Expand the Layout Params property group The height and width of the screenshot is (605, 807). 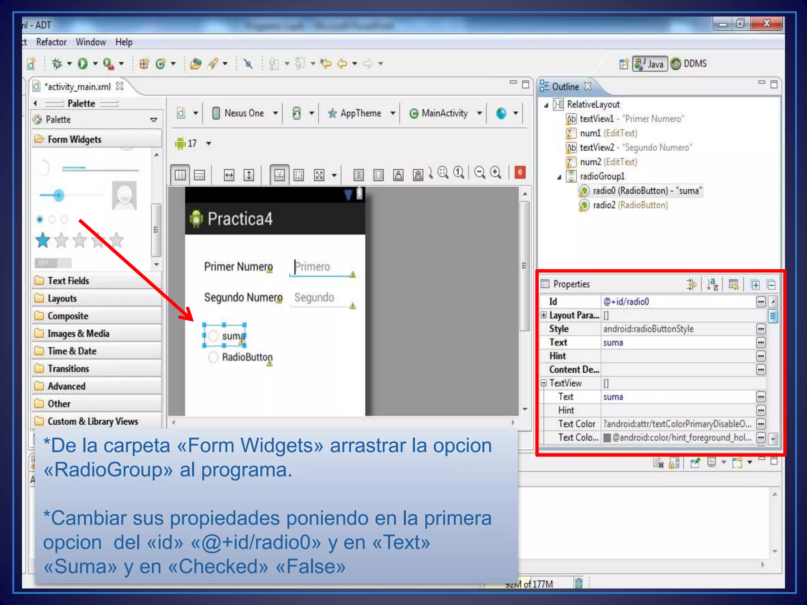tap(544, 315)
